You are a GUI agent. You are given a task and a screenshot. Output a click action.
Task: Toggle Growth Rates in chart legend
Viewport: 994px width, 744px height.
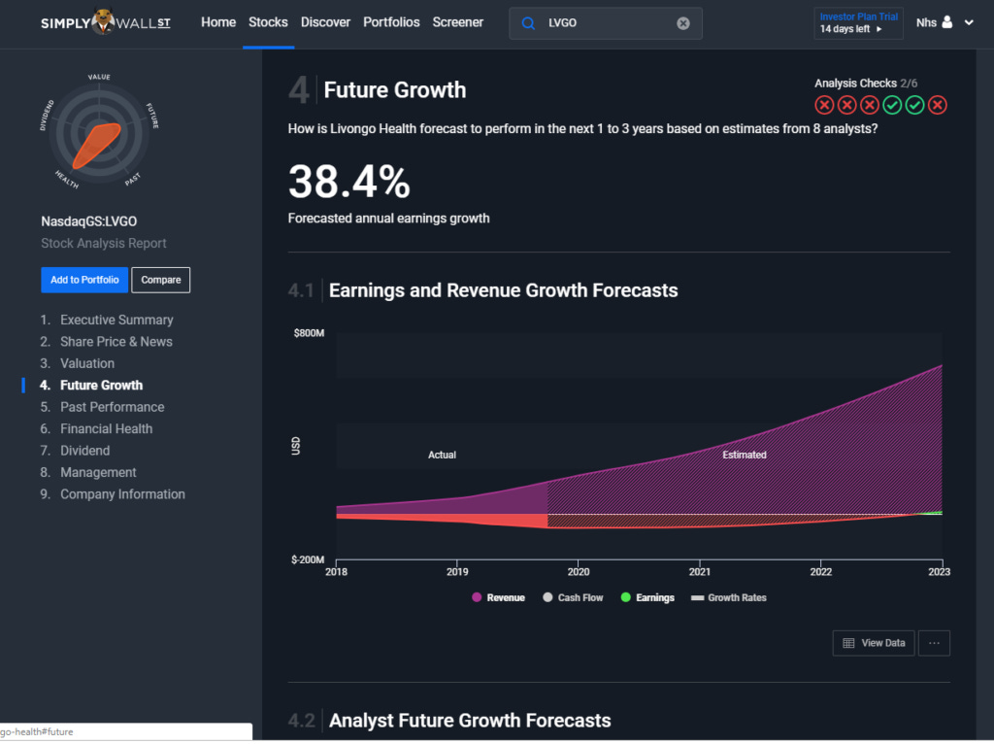[x=728, y=597]
